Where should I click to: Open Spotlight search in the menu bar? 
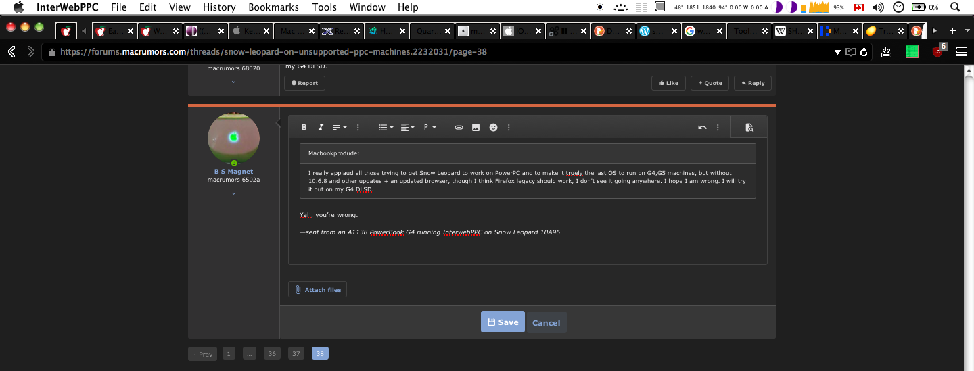(x=954, y=7)
